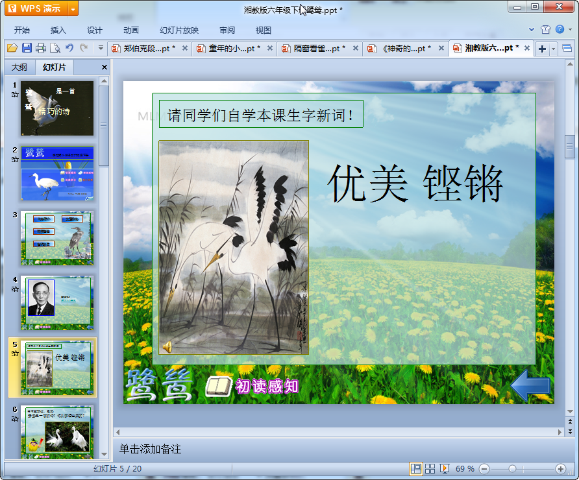579x480 pixels.
Task: Zoom in with the plus button
Action: 561,469
